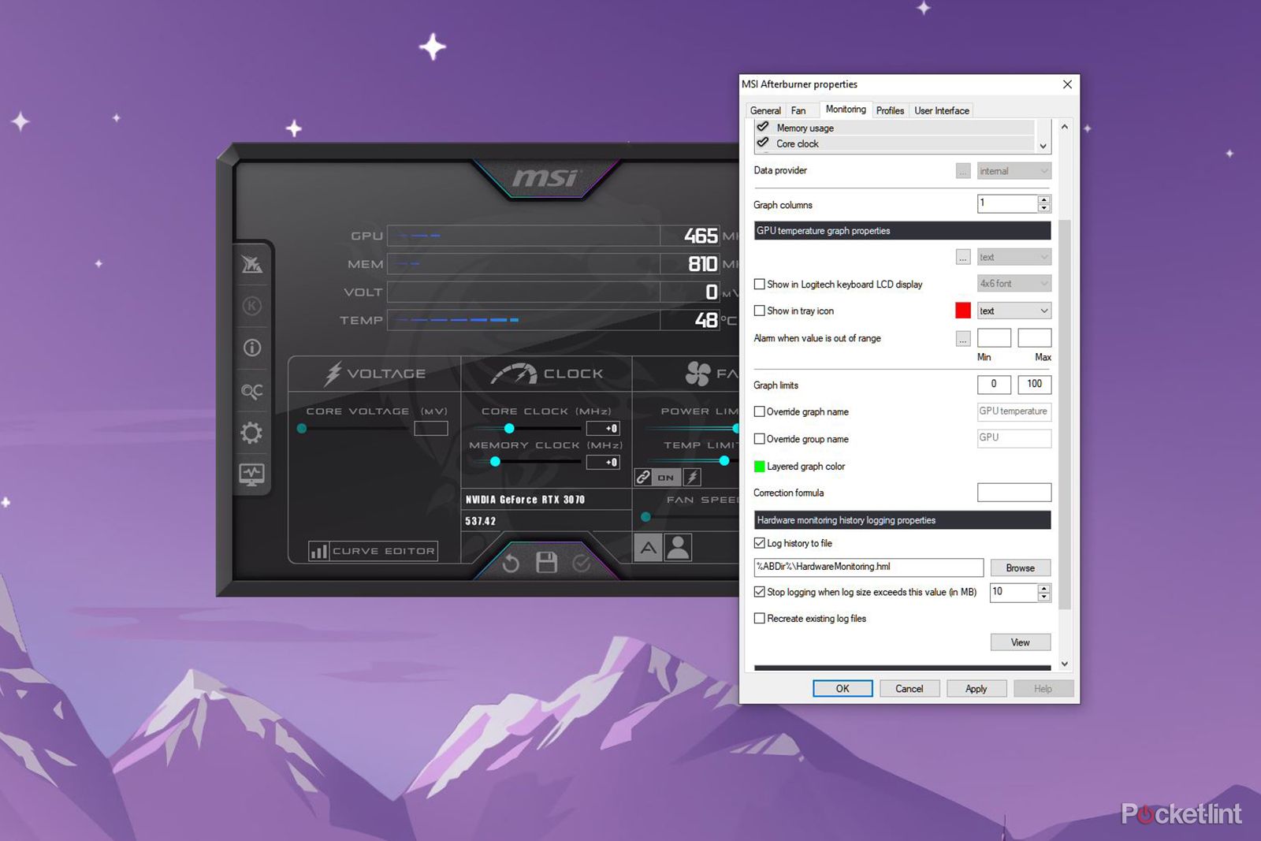Click the Apply button
Image resolution: width=1261 pixels, height=841 pixels.
coord(976,688)
